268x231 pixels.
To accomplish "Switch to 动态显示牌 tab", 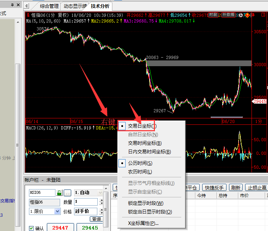I will pos(75,6).
